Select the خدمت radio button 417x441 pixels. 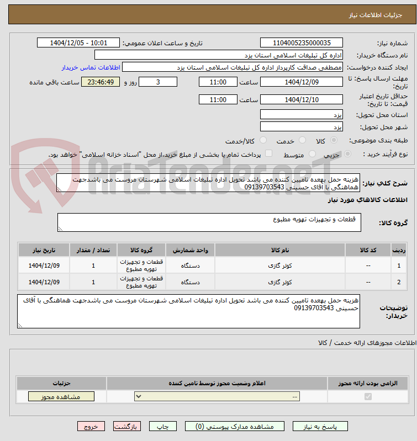[x=302, y=140]
